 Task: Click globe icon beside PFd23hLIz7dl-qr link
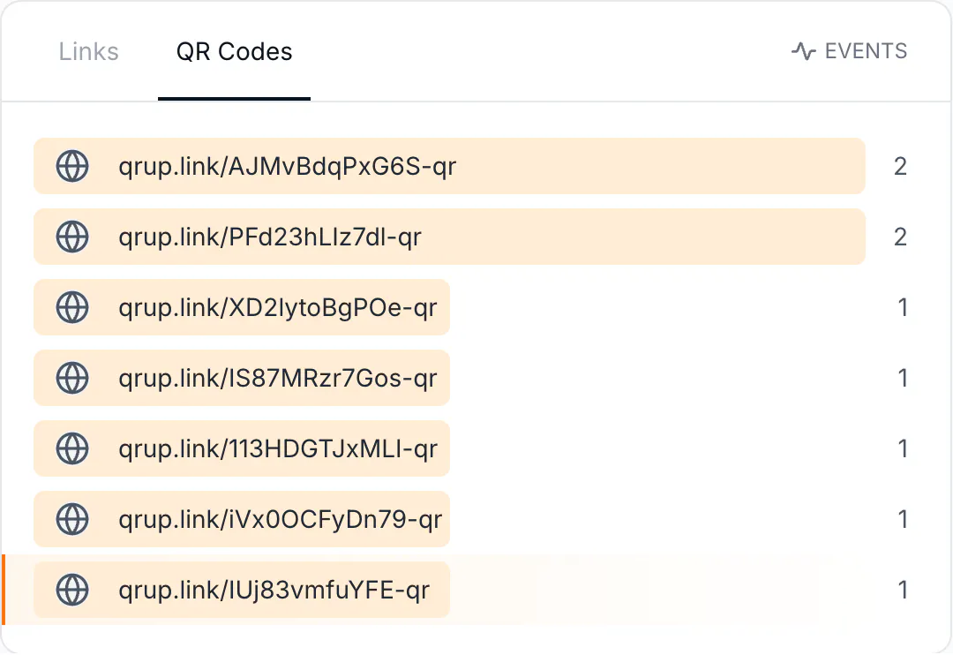[72, 237]
